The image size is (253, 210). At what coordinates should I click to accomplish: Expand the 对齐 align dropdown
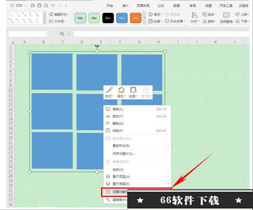pyautogui.click(x=195, y=18)
